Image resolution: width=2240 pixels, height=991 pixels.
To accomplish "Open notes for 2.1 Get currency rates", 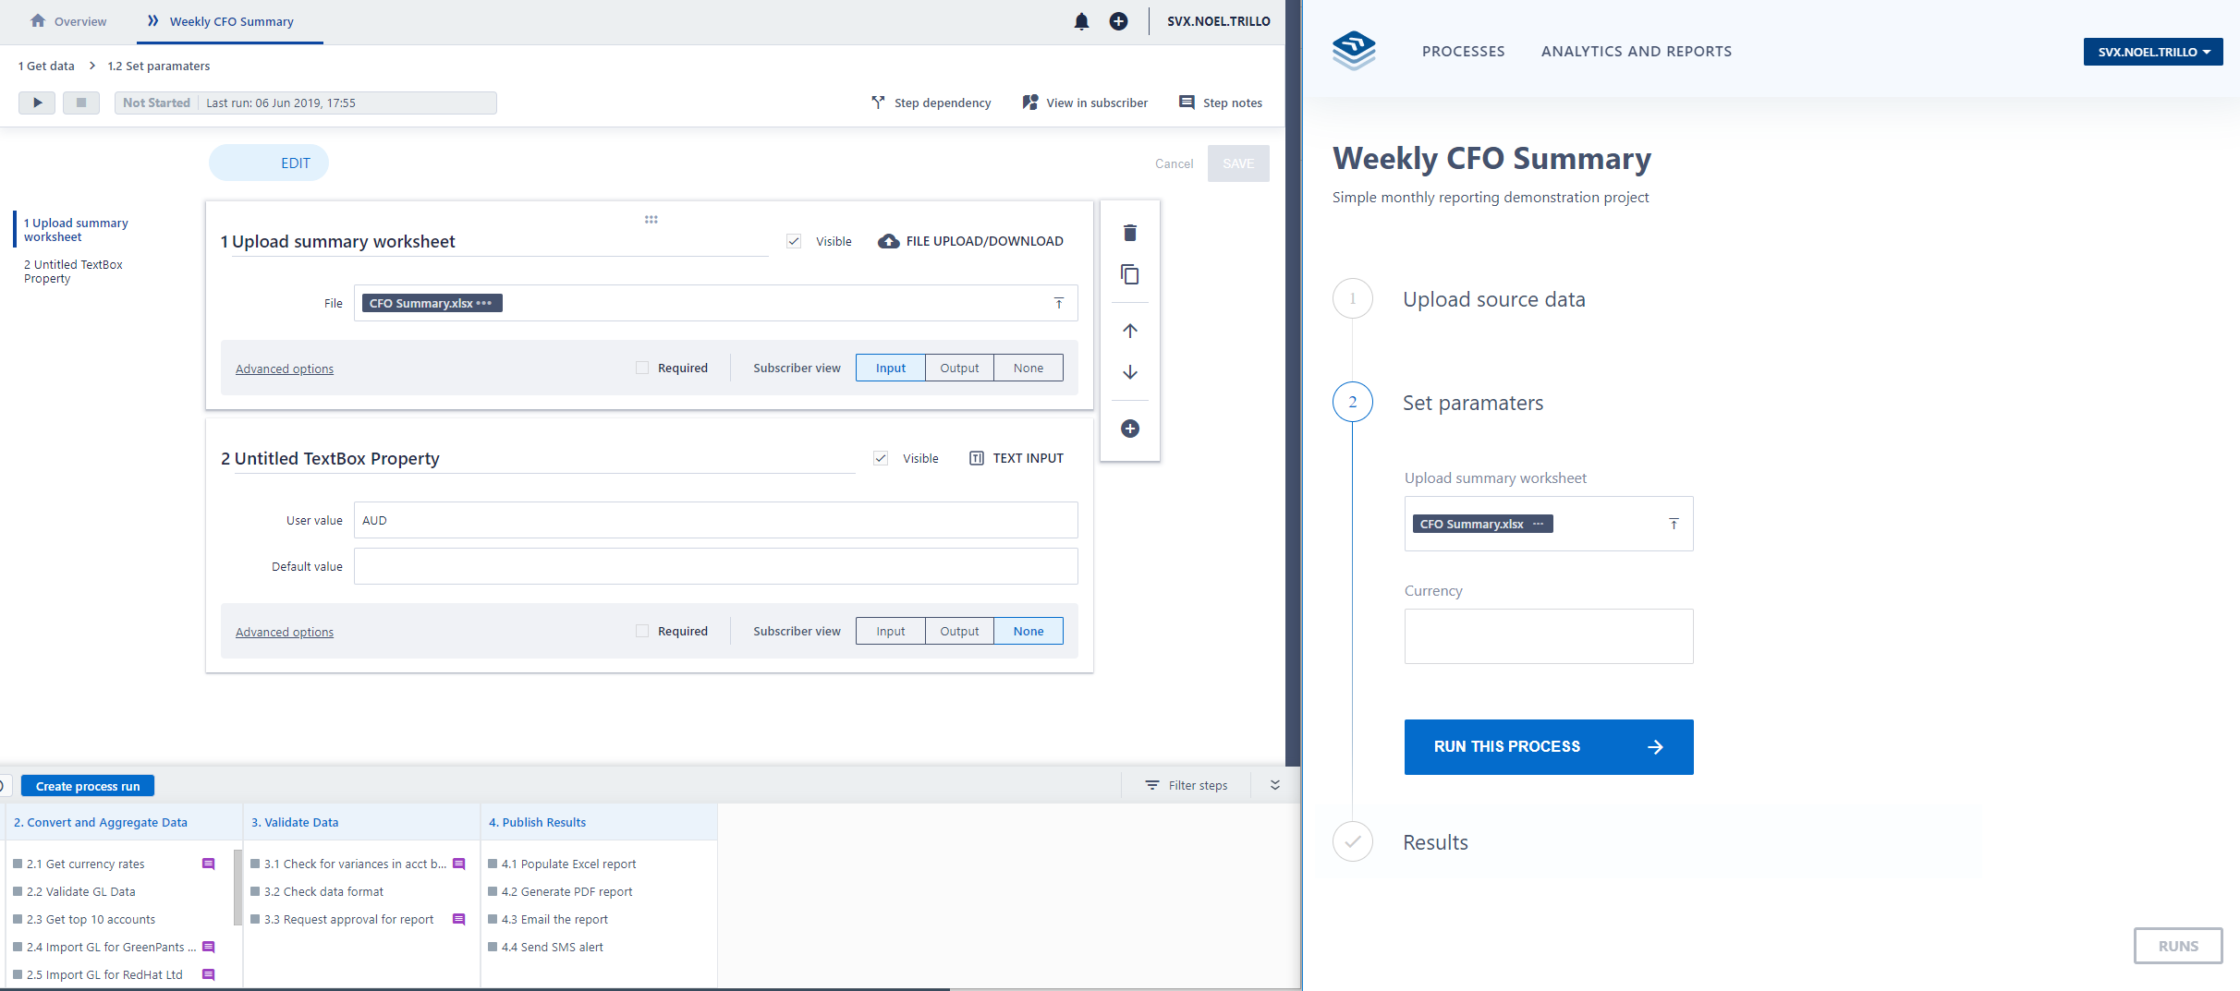I will (x=208, y=864).
